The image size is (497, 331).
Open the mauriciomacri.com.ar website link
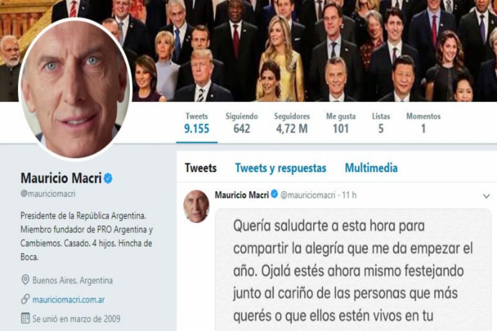coord(68,300)
